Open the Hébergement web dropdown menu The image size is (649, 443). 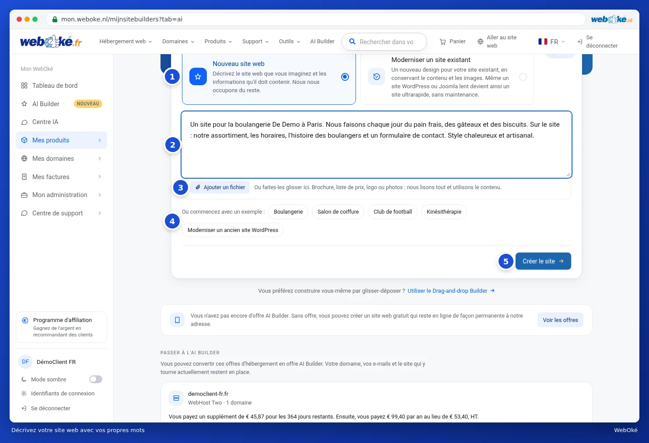[126, 42]
